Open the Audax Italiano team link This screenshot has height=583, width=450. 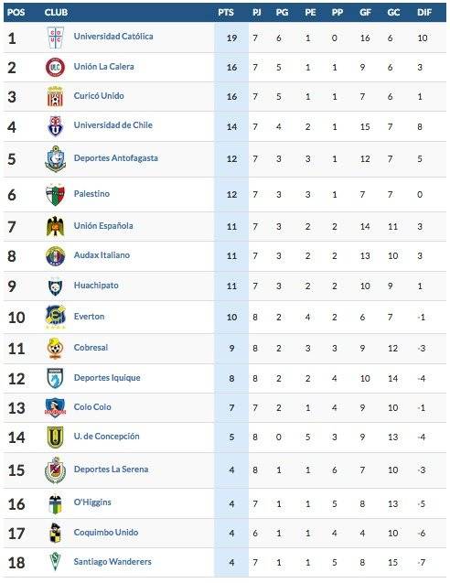tap(102, 255)
